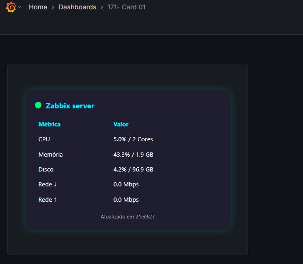Select the CPU metric row label
Viewport: 303px width, 264px height.
click(44, 139)
